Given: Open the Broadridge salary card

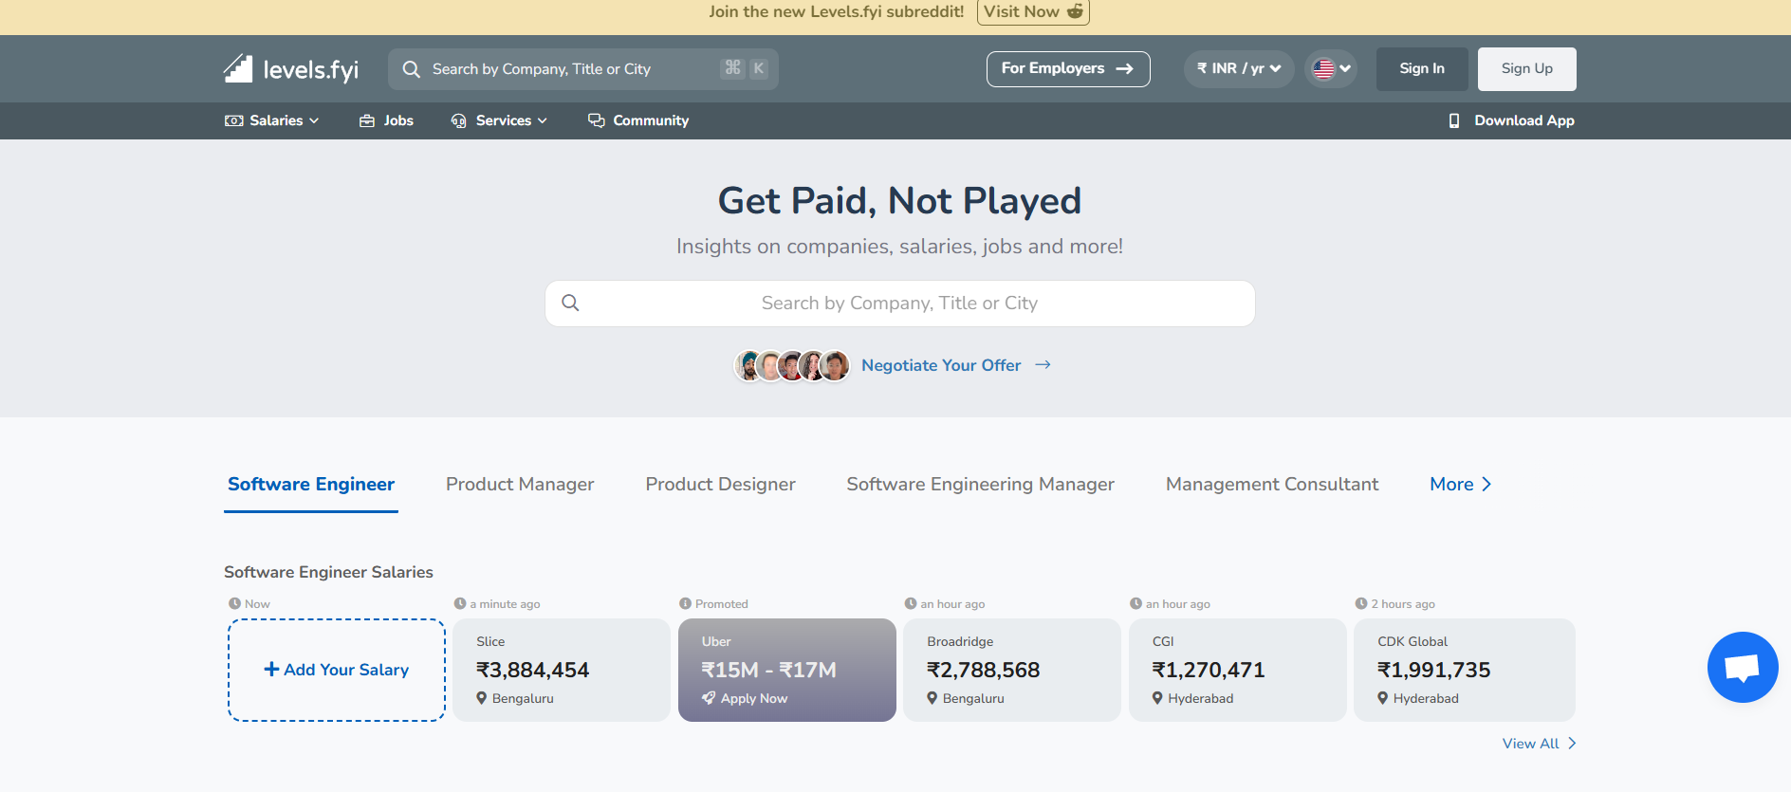Looking at the screenshot, I should tap(1012, 670).
